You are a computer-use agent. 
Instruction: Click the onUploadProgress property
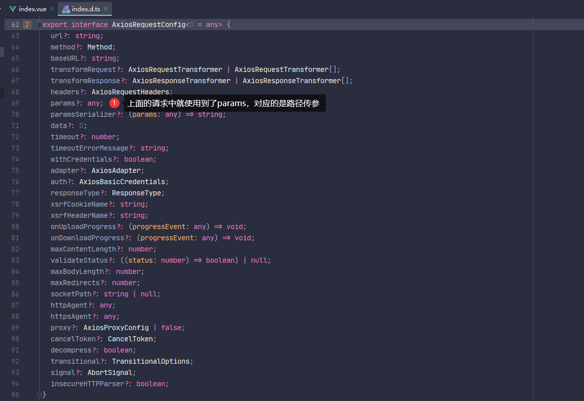tap(83, 227)
